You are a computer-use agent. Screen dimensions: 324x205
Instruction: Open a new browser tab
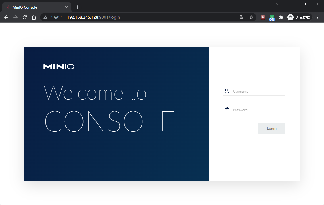pyautogui.click(x=78, y=7)
